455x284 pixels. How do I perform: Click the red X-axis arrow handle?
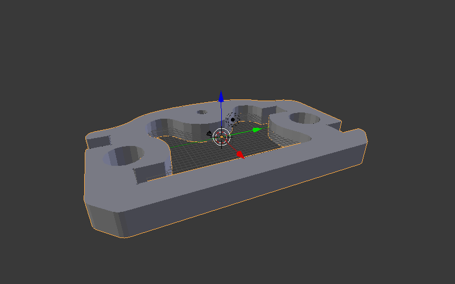[x=240, y=154]
